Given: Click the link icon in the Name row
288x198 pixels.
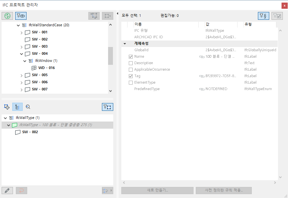Looking at the screenshot, I should pyautogui.click(x=202, y=57).
